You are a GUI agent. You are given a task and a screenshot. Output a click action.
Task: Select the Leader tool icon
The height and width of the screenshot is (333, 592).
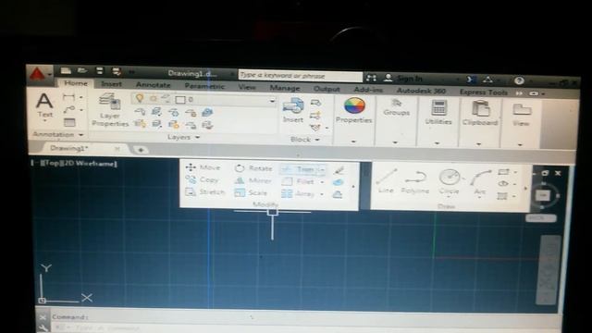(69, 110)
